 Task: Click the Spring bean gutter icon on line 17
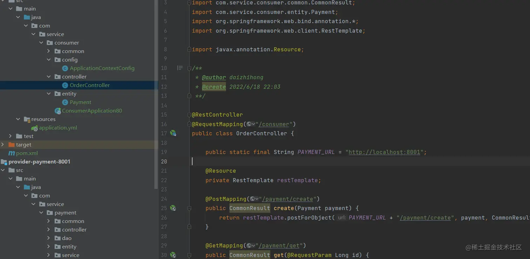(173, 133)
